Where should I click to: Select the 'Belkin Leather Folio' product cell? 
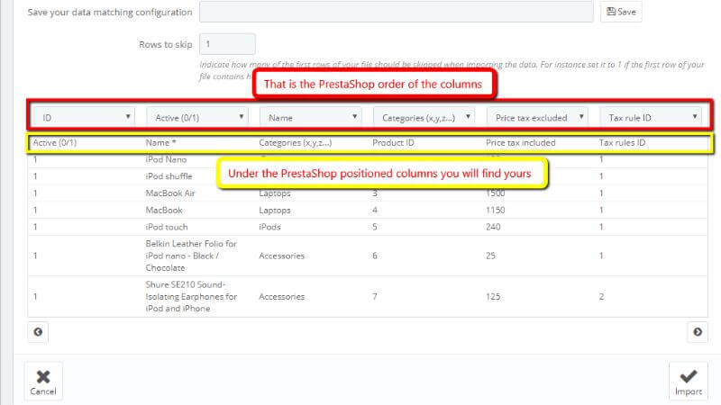(191, 256)
